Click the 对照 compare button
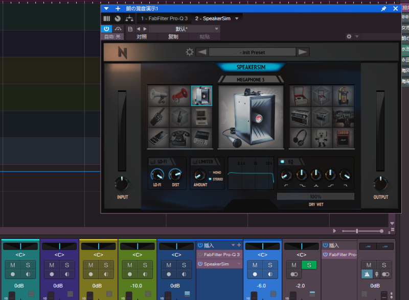 [142, 37]
